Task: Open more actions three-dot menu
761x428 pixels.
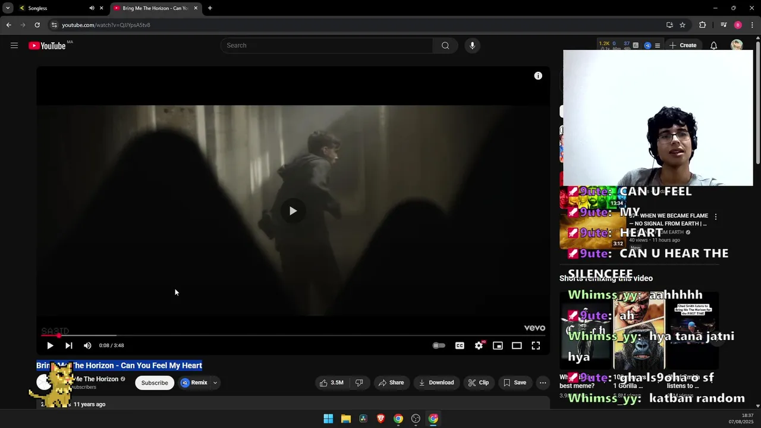Action: tap(543, 383)
